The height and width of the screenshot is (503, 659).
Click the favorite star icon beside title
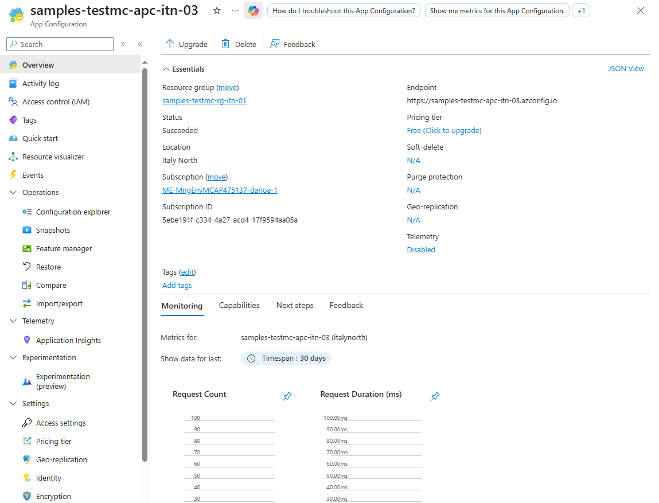(217, 11)
